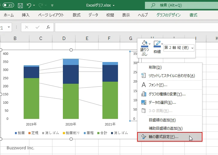Click the 2020年 axis label

click(x=71, y=124)
